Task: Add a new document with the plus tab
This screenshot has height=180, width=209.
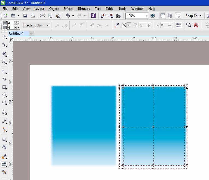Action: [32, 33]
